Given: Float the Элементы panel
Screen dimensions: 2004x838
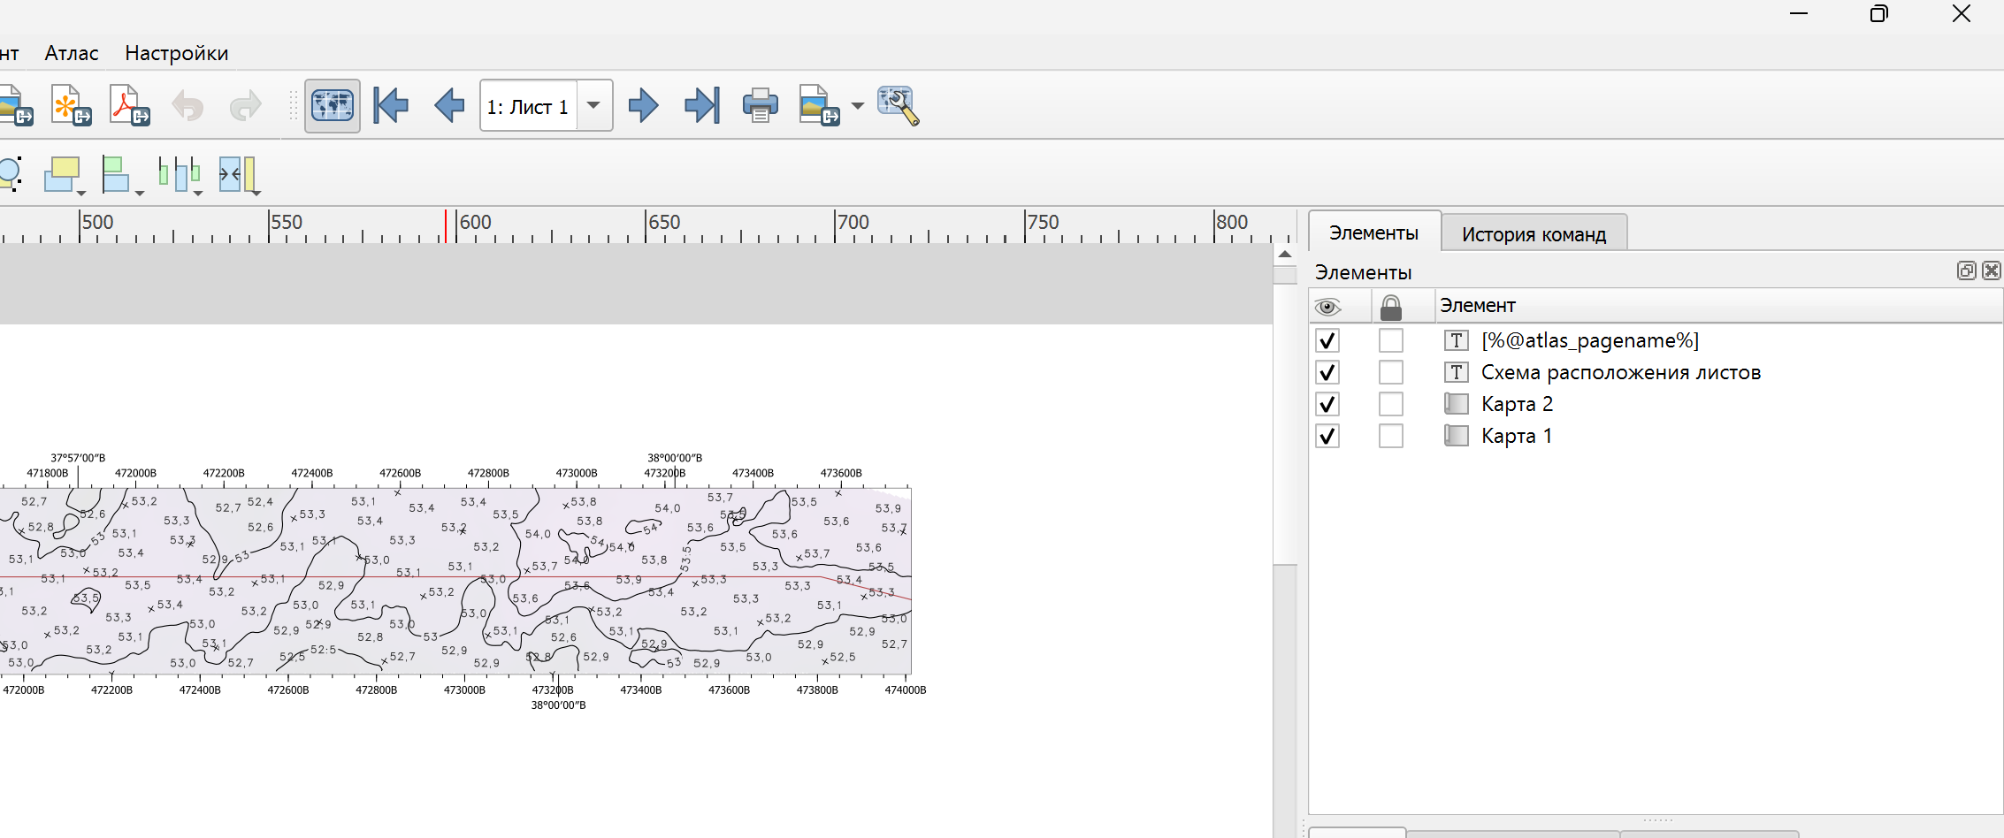Looking at the screenshot, I should (x=1966, y=270).
